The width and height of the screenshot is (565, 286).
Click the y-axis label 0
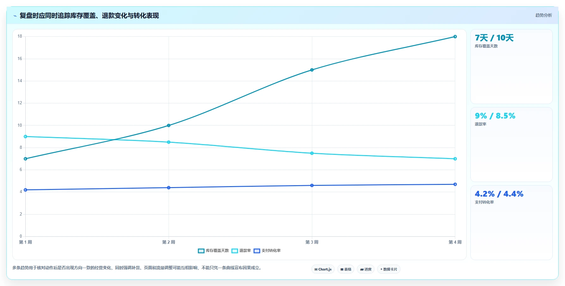[21, 236]
